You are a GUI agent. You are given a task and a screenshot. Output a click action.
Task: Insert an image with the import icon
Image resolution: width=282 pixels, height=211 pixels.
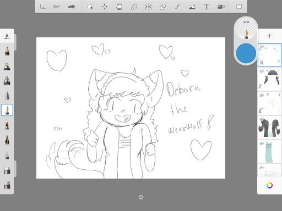pos(192,7)
